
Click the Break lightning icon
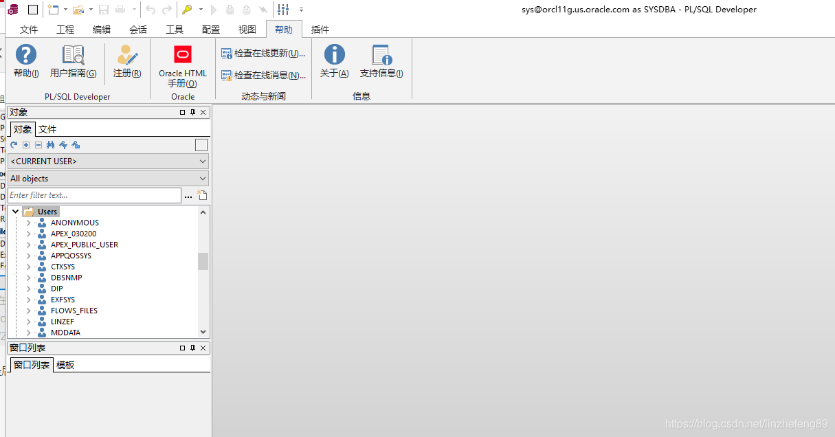click(x=263, y=10)
